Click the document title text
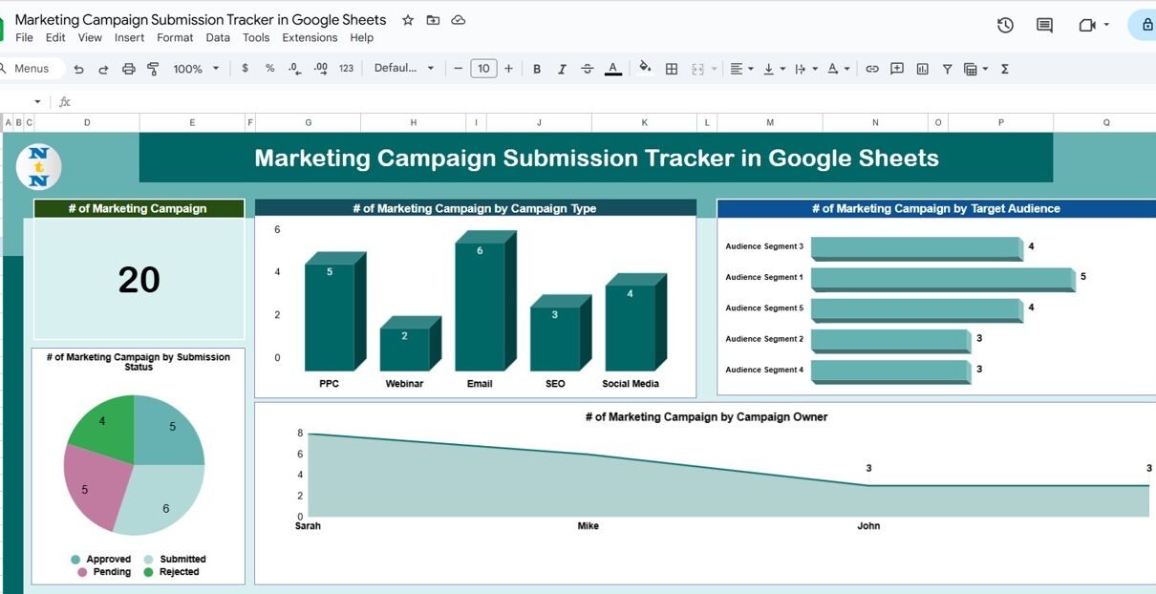This screenshot has height=594, width=1156. pyautogui.click(x=201, y=20)
